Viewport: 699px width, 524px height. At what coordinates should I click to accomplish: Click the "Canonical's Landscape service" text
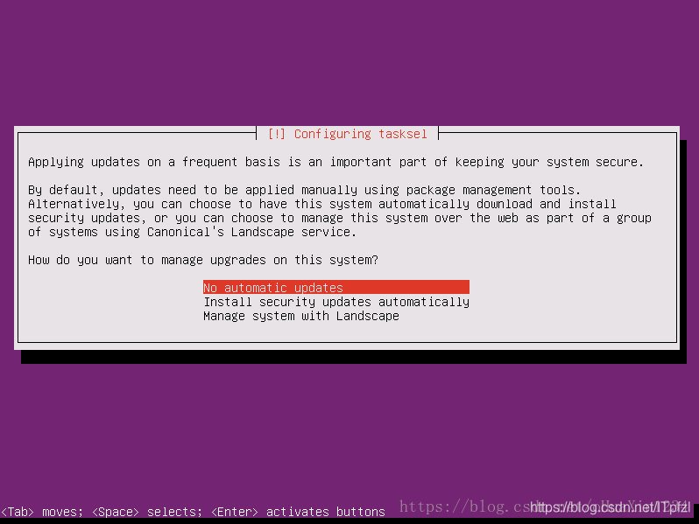(x=252, y=232)
